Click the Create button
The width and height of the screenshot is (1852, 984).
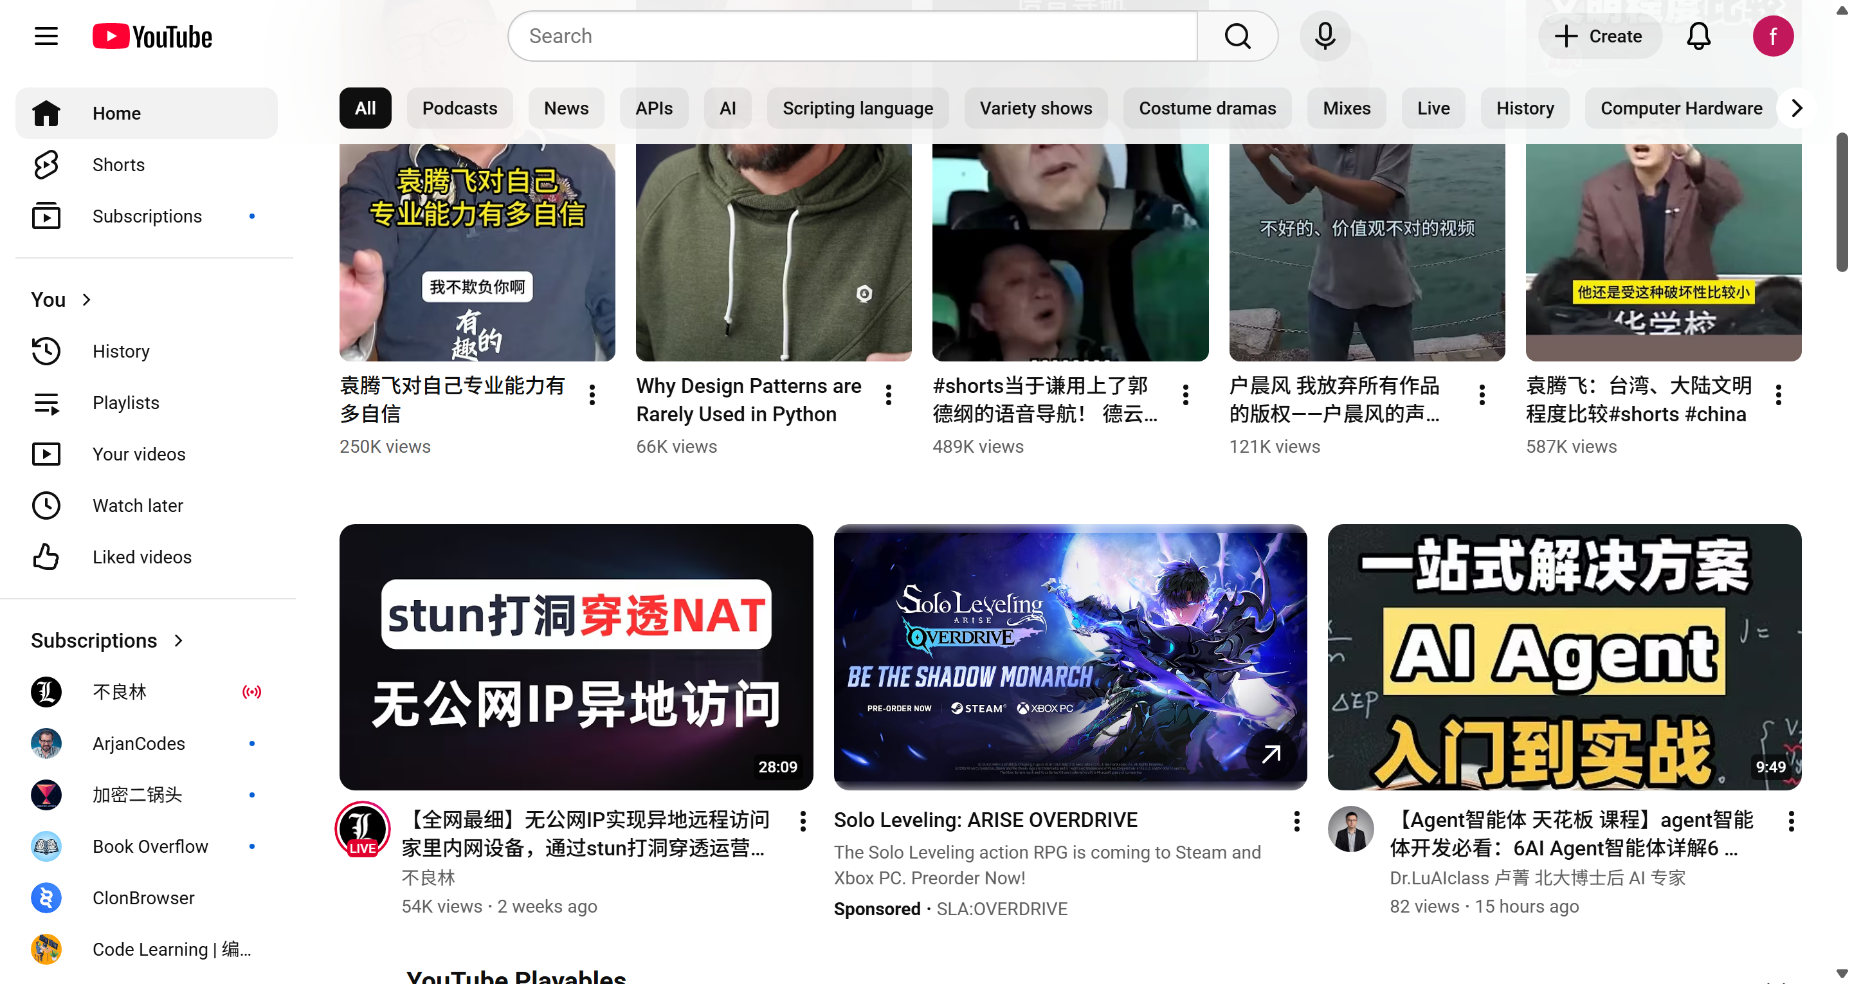1599,36
